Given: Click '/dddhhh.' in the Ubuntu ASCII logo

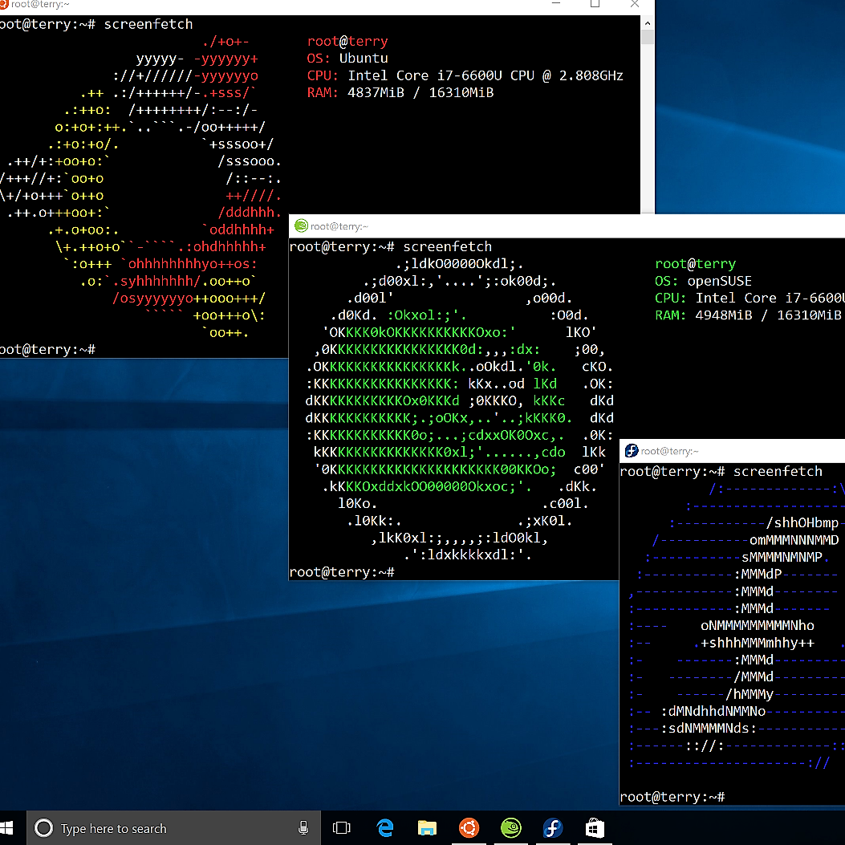Looking at the screenshot, I should tap(250, 213).
